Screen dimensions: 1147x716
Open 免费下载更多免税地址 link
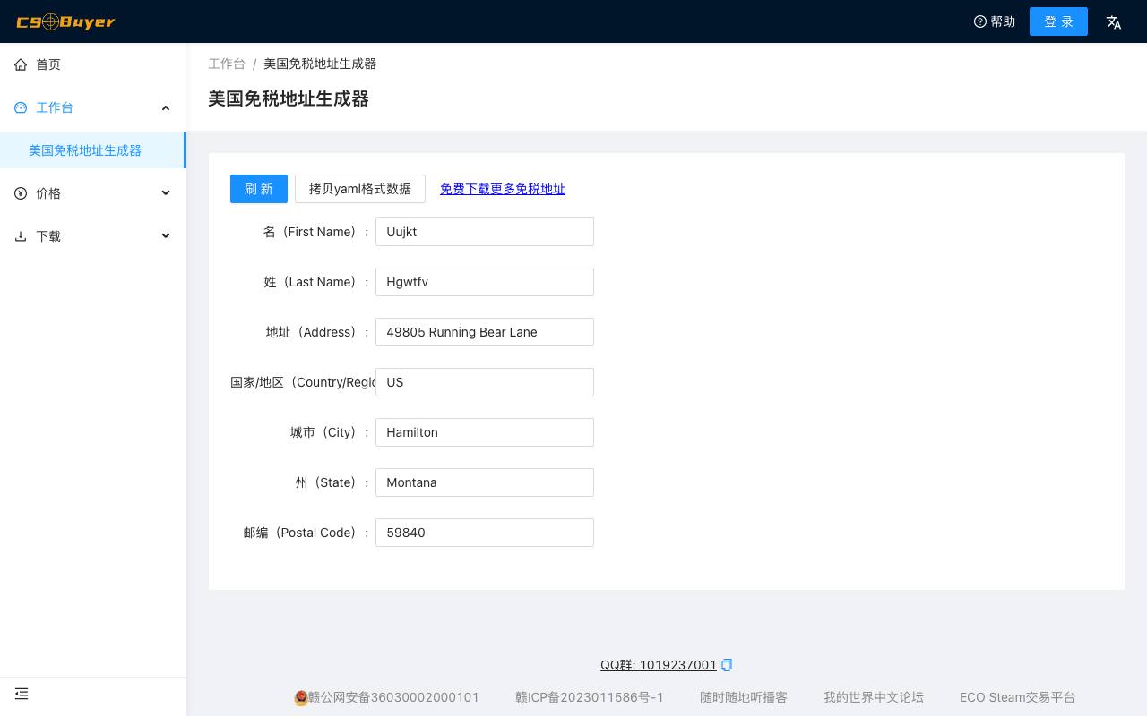coord(503,189)
